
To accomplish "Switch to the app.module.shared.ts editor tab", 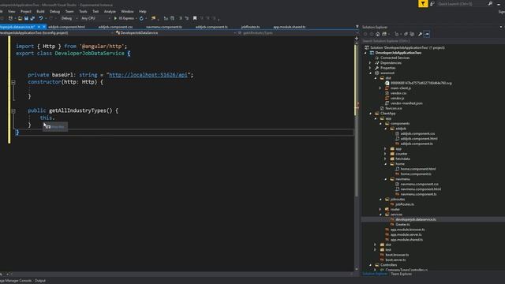I will click(x=290, y=27).
